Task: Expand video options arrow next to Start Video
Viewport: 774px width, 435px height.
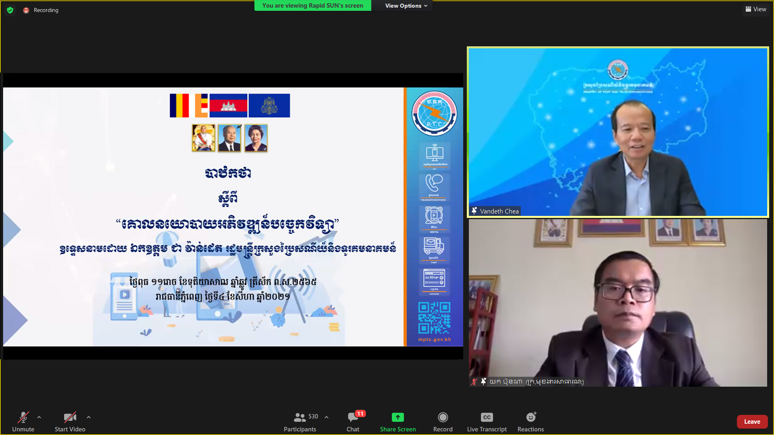Action: (x=89, y=417)
